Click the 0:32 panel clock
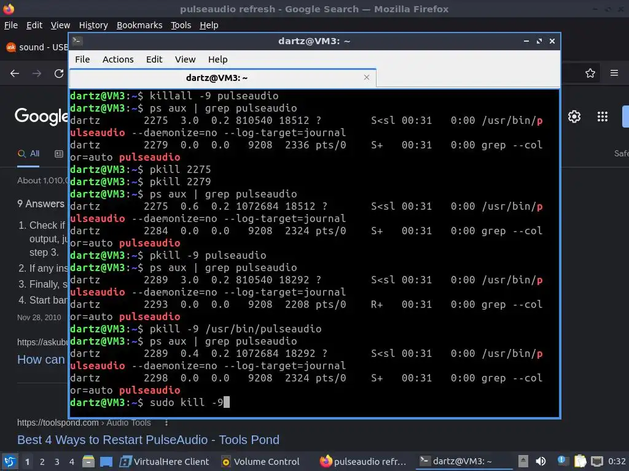The height and width of the screenshot is (471, 629). point(617,461)
